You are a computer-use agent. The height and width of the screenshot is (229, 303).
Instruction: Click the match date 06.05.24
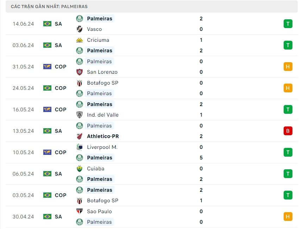click(23, 174)
